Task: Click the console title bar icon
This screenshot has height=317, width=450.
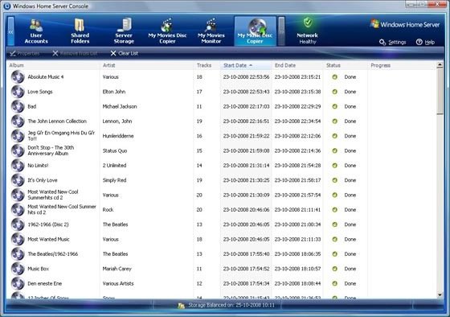Action: pos(7,6)
